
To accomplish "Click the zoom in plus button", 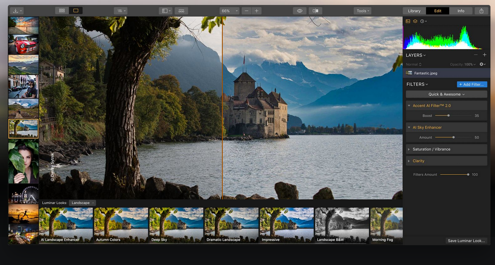I will (x=257, y=11).
